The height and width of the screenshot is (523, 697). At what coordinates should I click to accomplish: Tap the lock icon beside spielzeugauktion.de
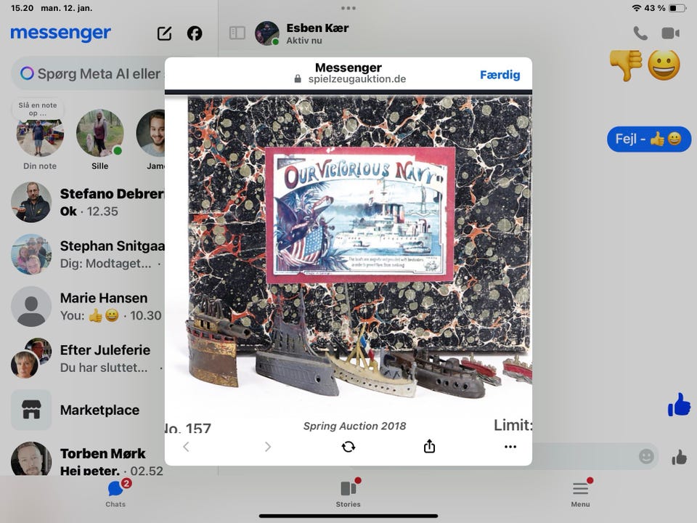pos(298,78)
